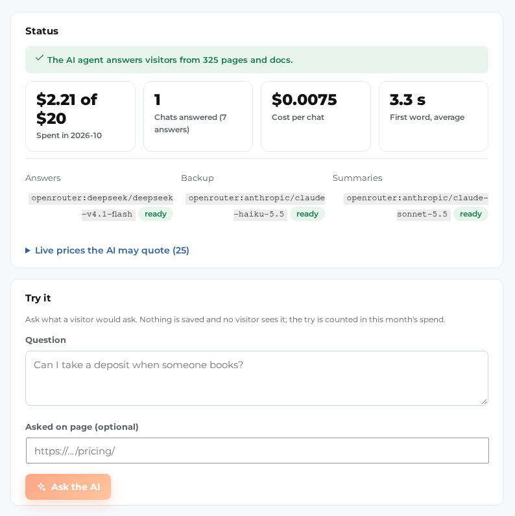Click the Answers column label
The width and height of the screenshot is (515, 516).
(x=43, y=178)
